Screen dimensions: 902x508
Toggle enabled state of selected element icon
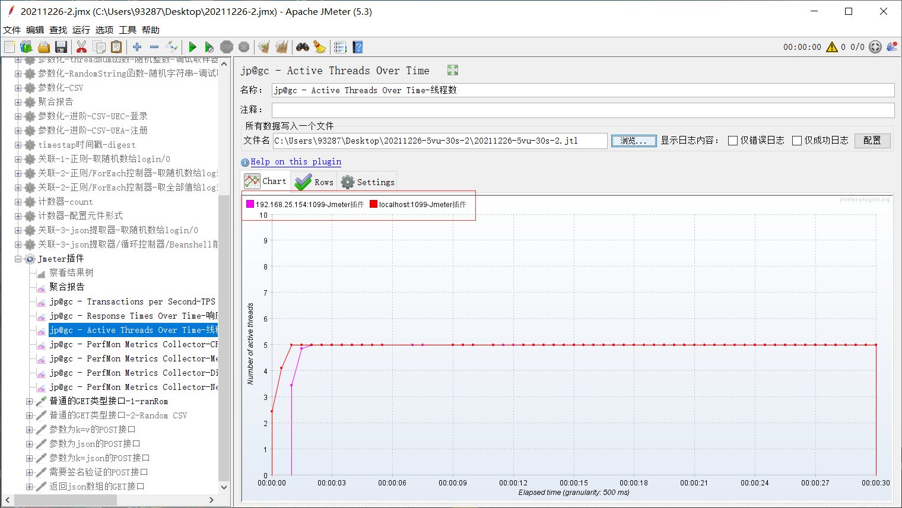click(x=171, y=47)
